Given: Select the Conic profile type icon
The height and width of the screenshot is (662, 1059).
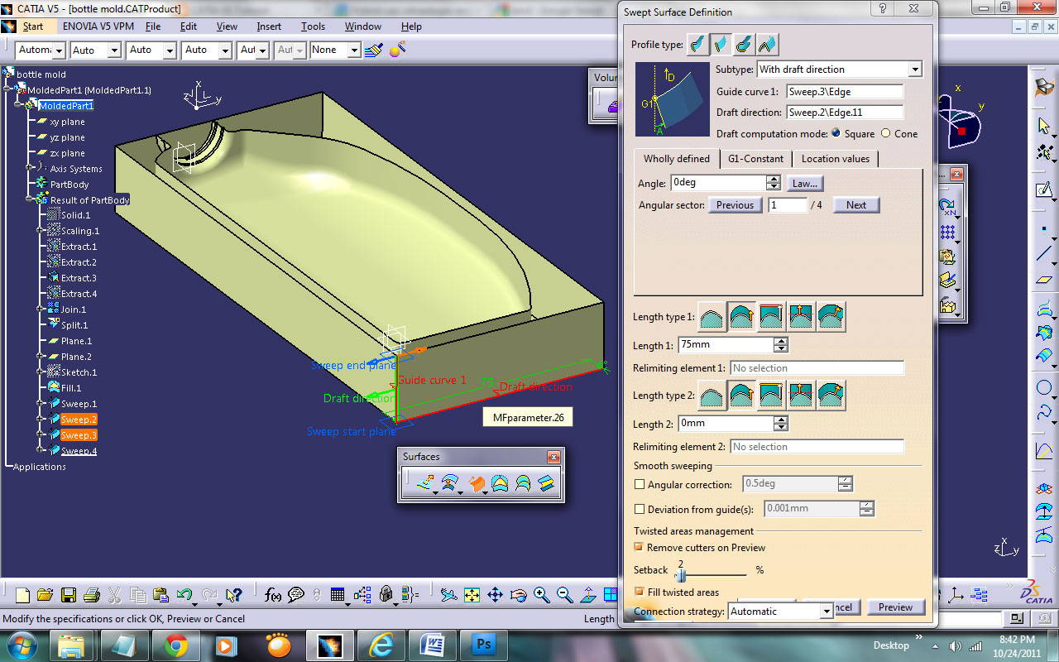Looking at the screenshot, I should pos(767,44).
